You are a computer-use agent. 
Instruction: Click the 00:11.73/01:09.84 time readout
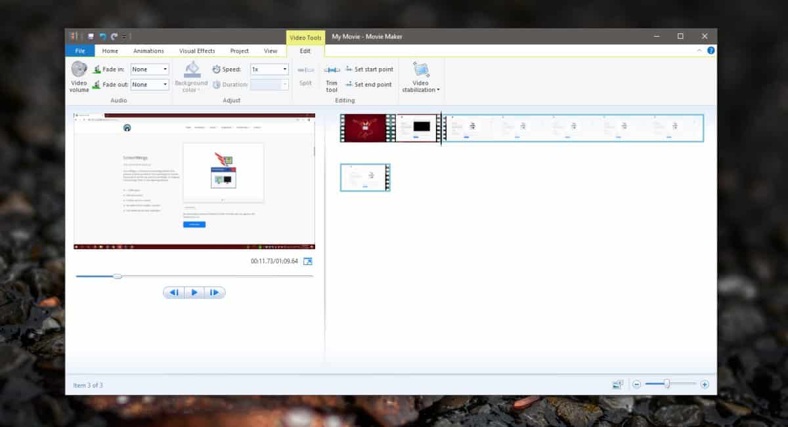click(x=274, y=261)
